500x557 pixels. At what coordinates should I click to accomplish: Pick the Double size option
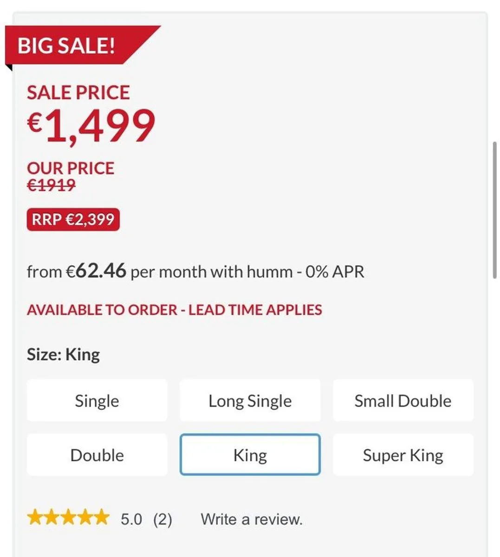[x=97, y=455]
